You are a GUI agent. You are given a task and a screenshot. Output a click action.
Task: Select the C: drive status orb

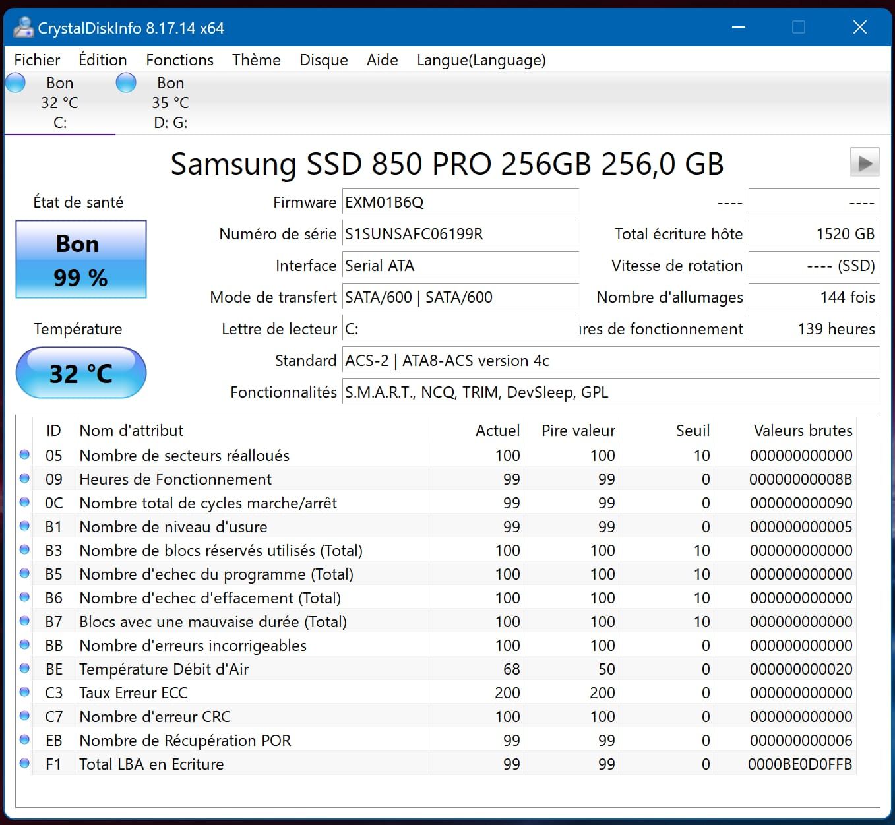click(x=15, y=83)
